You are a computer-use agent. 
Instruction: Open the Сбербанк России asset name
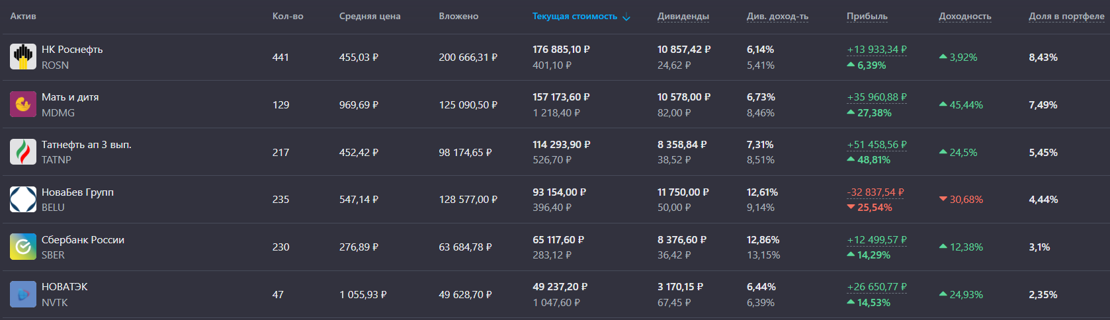pos(83,240)
